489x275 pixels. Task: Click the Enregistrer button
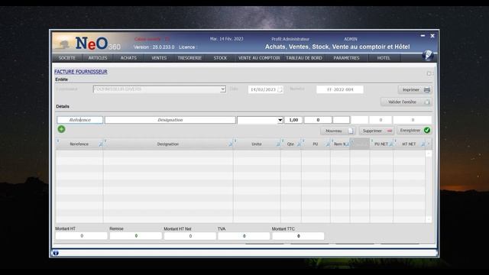tap(414, 131)
